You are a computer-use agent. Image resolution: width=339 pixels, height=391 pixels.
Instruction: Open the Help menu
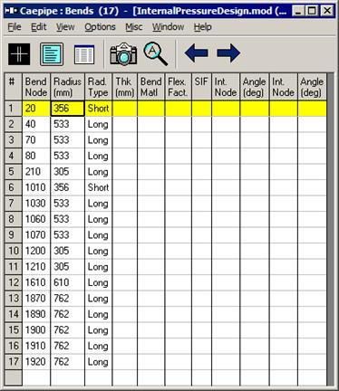[202, 27]
